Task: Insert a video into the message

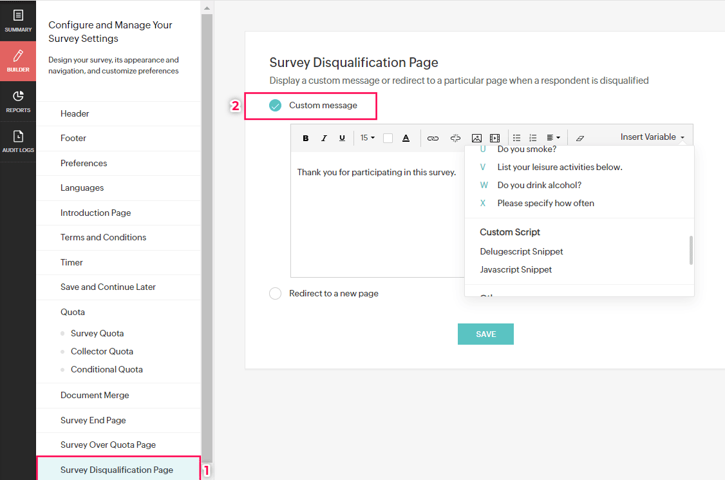Action: coord(494,138)
